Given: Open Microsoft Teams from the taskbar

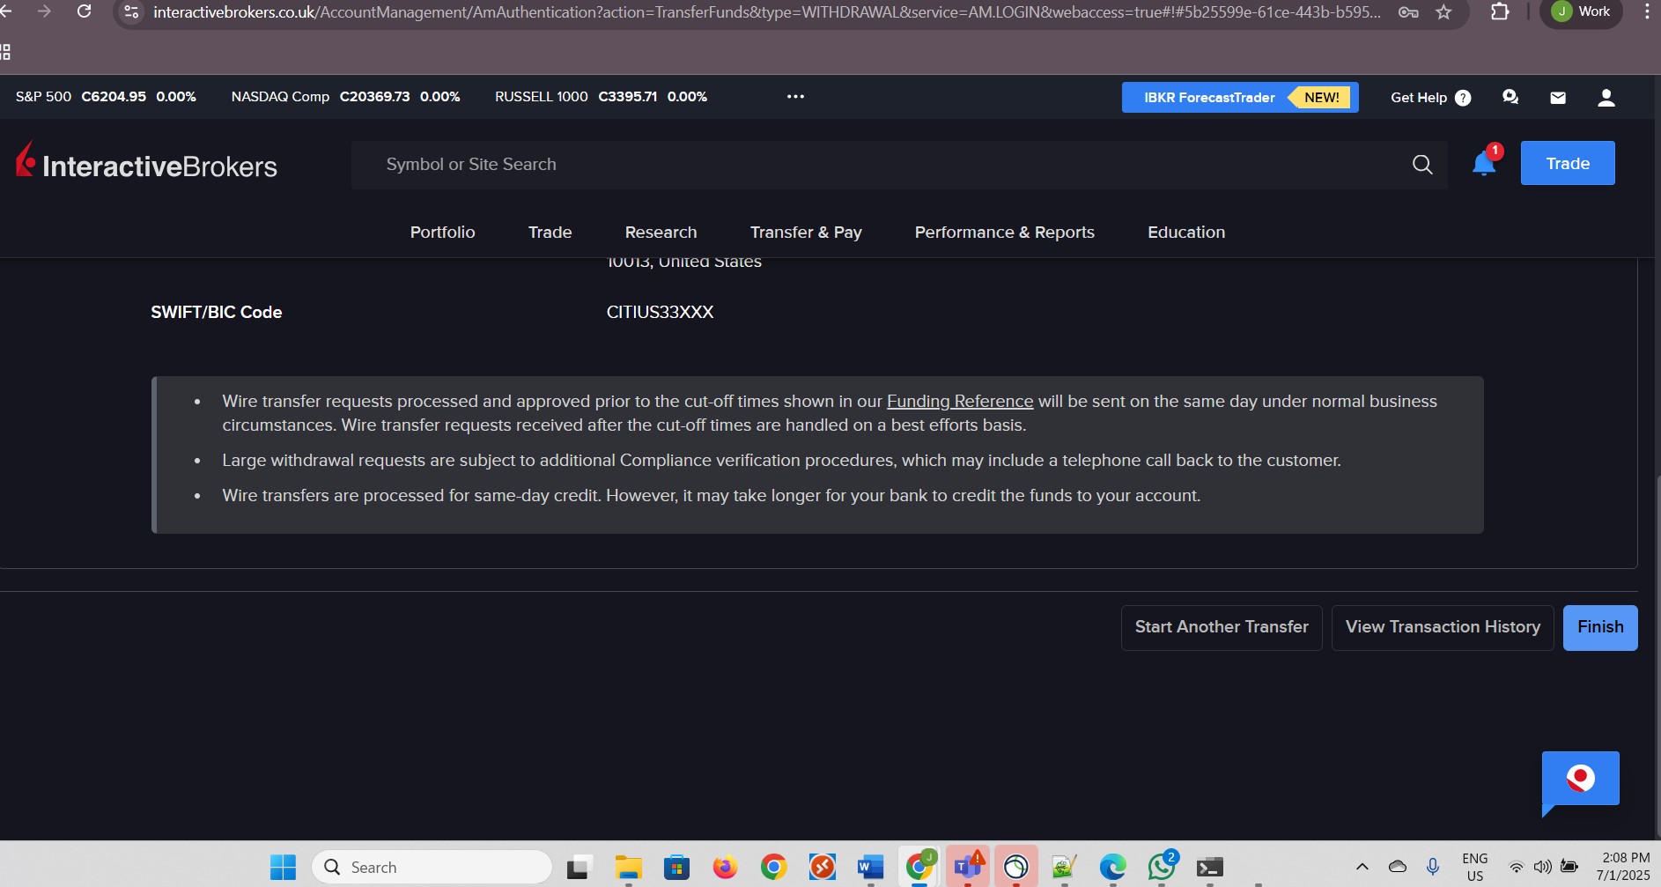Looking at the screenshot, I should click(x=968, y=868).
